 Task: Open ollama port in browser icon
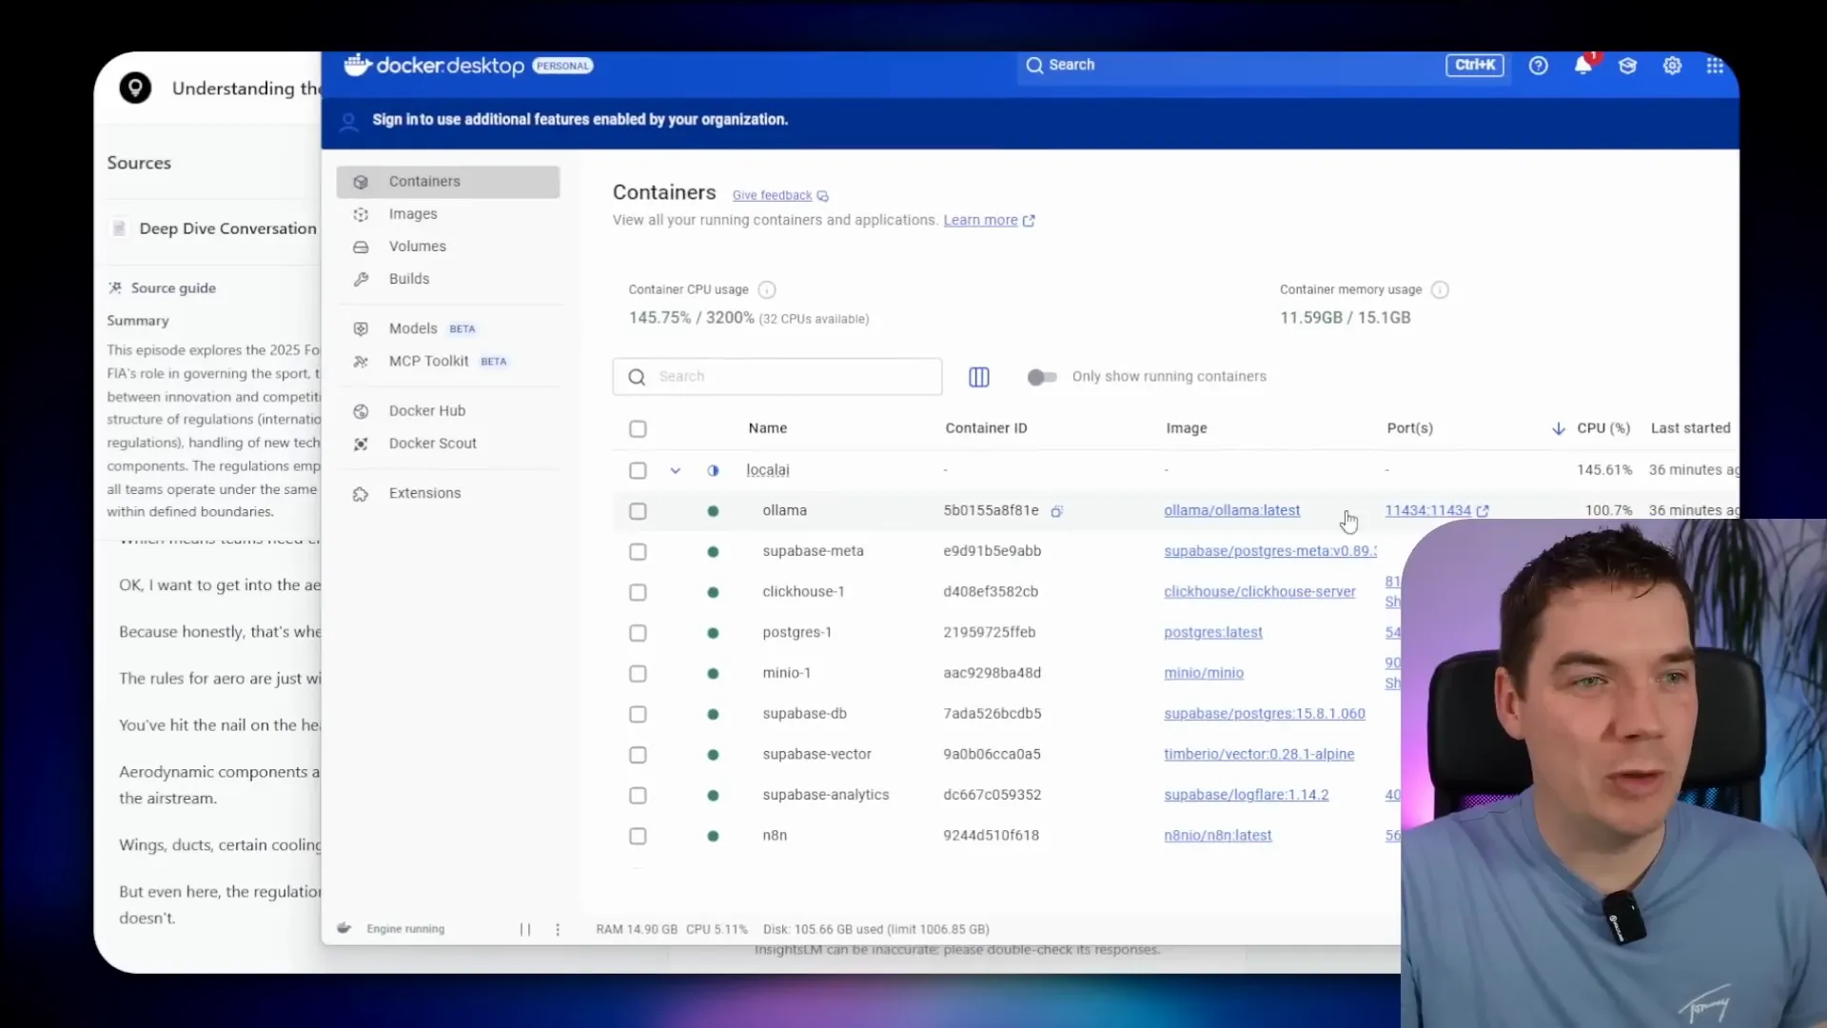(x=1483, y=511)
